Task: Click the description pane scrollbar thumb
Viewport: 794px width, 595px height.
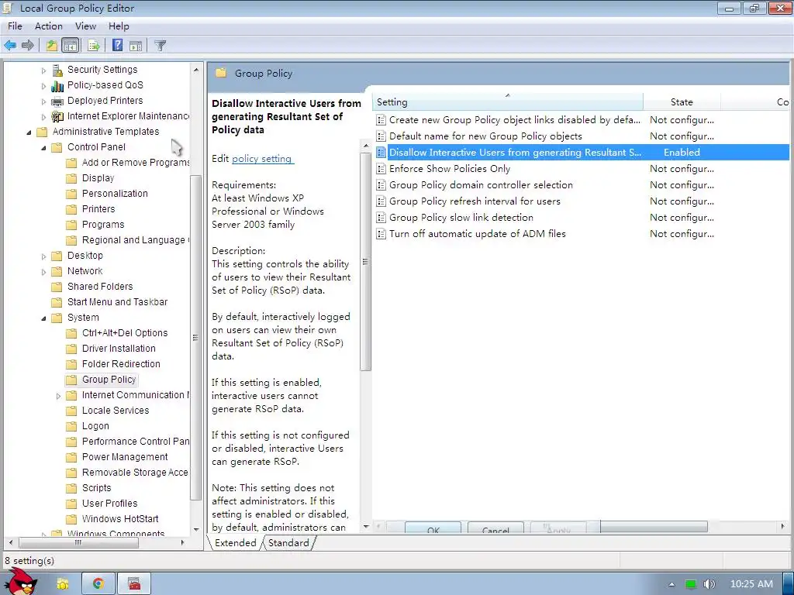Action: pos(365,262)
